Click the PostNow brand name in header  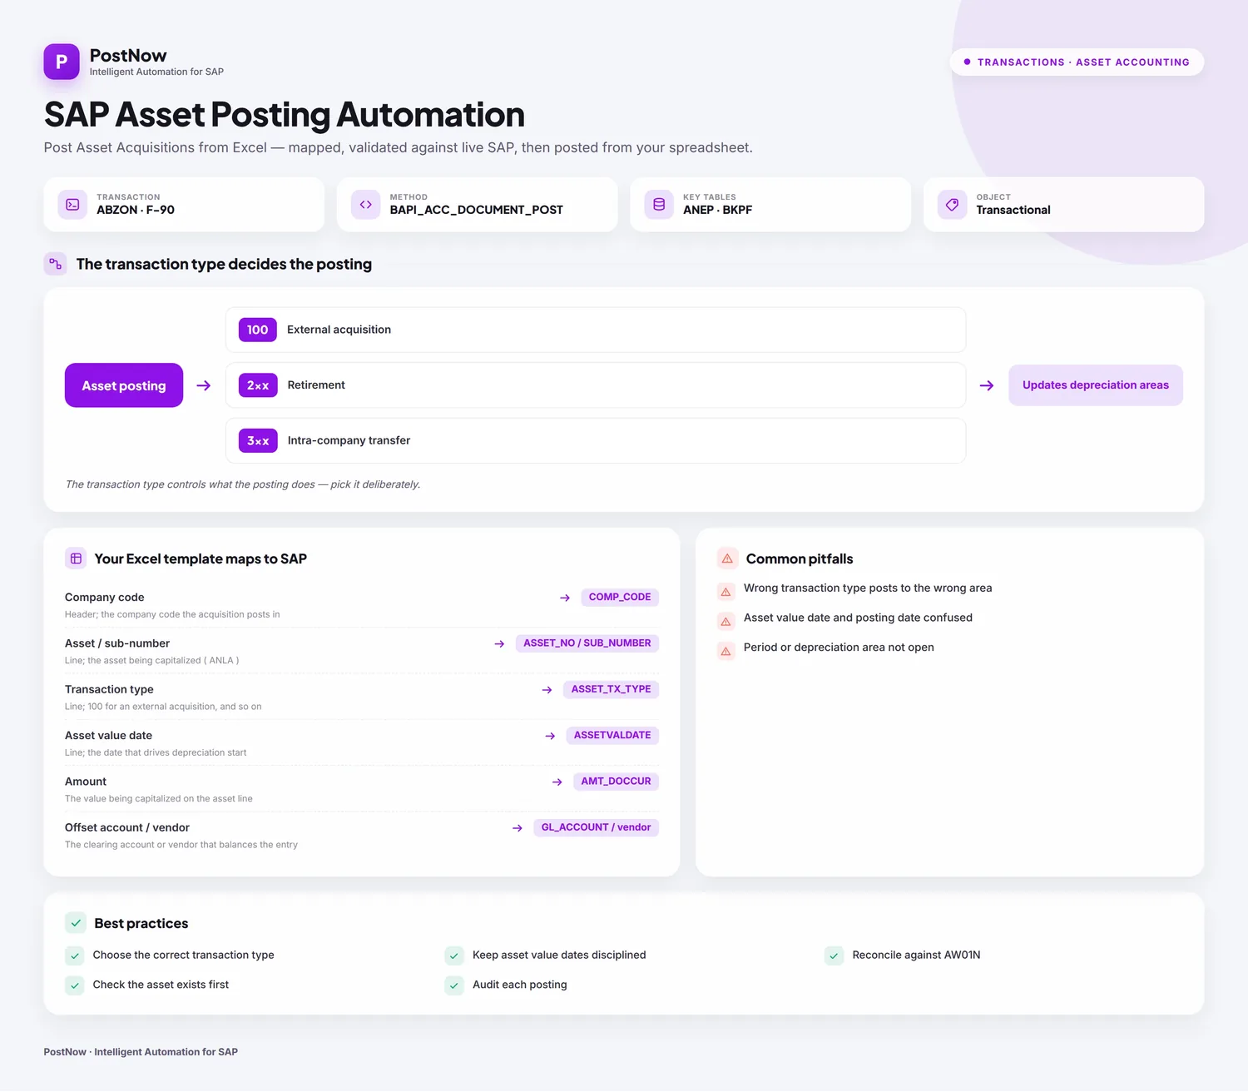(128, 56)
